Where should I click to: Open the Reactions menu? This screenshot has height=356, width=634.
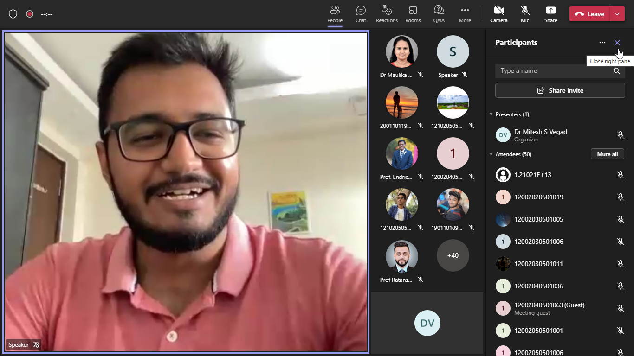(x=387, y=14)
